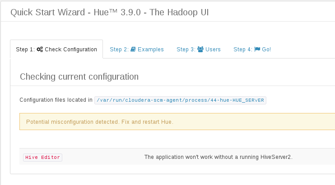Click the Hive Editor label

coord(42,157)
